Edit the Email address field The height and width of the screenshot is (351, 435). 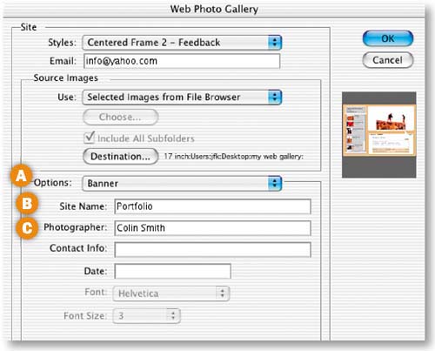[182, 61]
